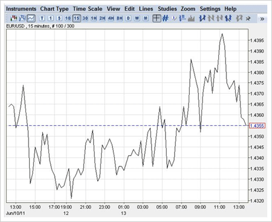
Task: Choose the 1H time scale
Action: click(x=94, y=18)
